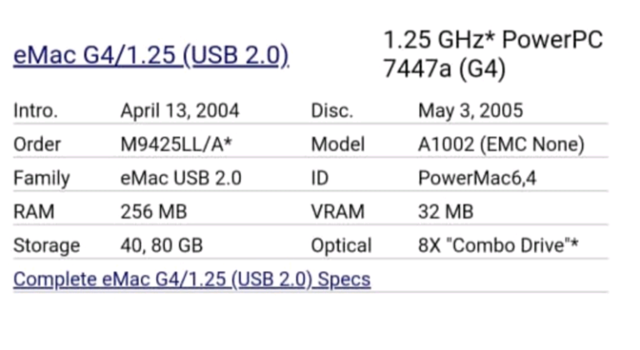Click the model value A1002 (EMC None)
The image size is (640, 350).
(x=501, y=144)
